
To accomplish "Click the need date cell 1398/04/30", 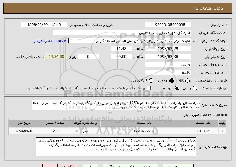I will tap(24, 131).
